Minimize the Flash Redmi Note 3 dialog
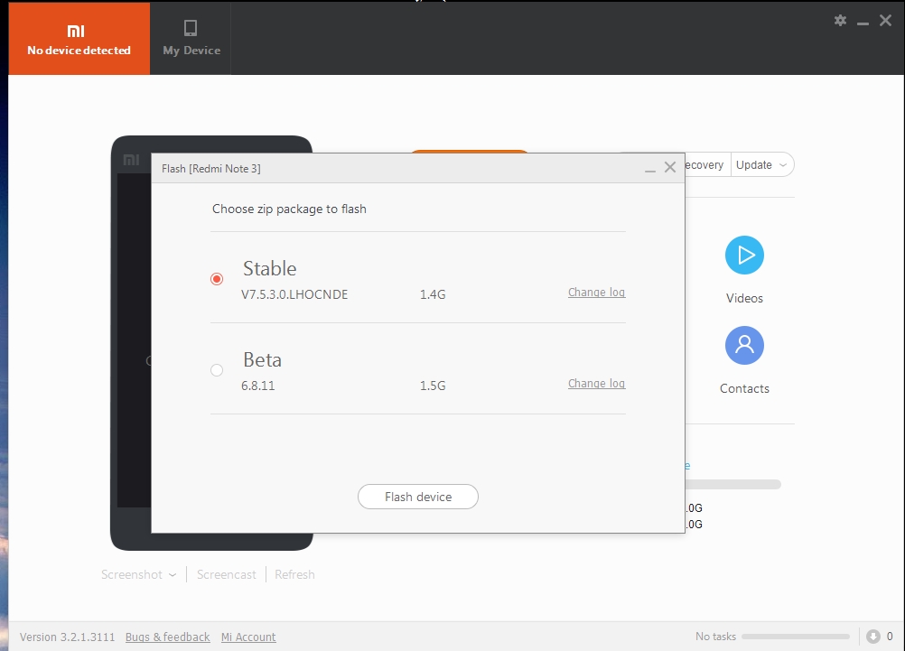905x651 pixels. (650, 170)
